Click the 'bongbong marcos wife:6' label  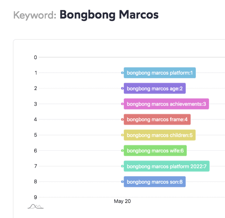(155, 151)
